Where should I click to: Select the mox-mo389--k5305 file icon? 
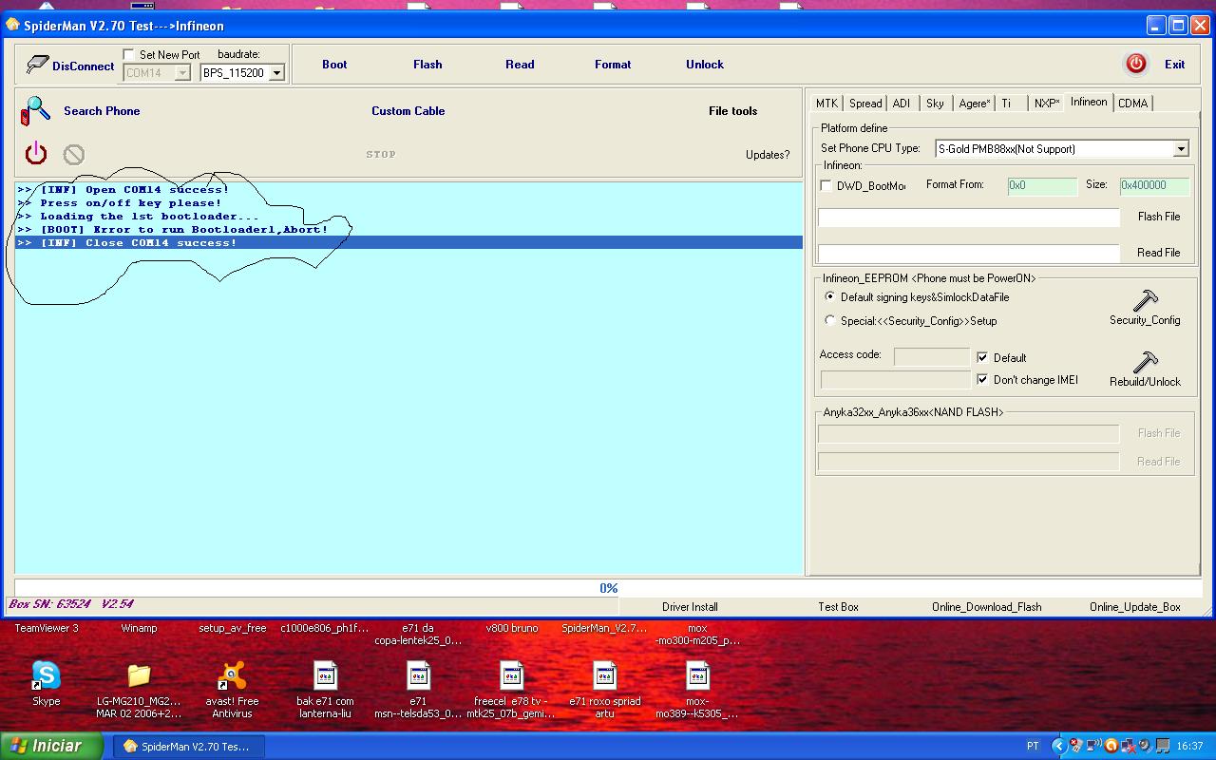tap(697, 675)
